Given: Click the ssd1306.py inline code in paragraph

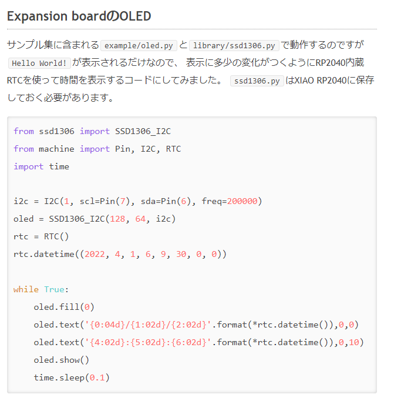Looking at the screenshot, I should [257, 81].
